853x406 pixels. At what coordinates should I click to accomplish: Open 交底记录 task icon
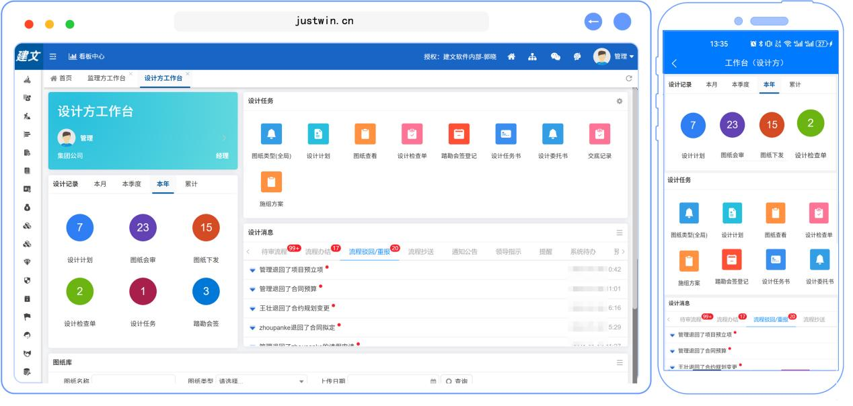click(598, 134)
